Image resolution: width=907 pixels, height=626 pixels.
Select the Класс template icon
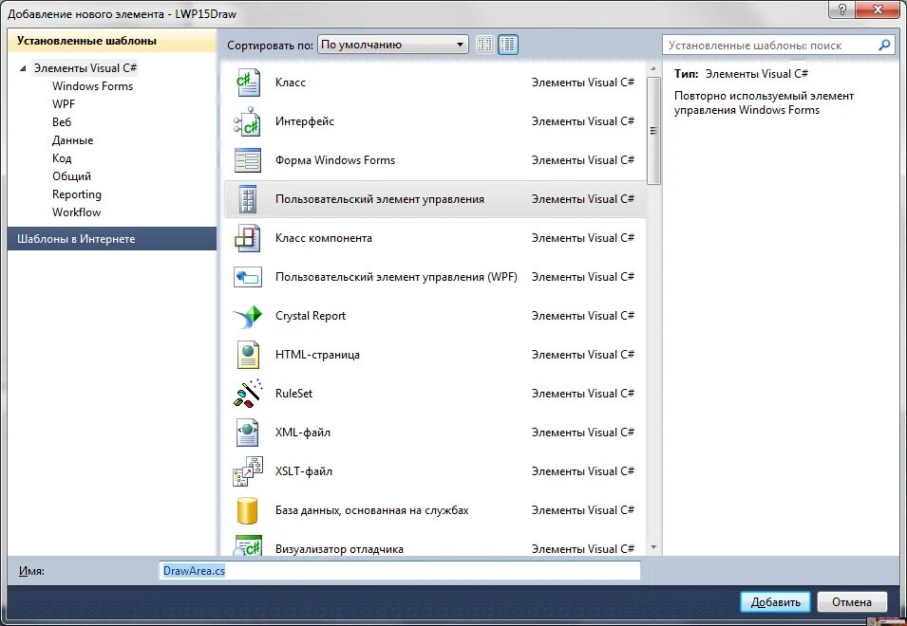[x=248, y=83]
